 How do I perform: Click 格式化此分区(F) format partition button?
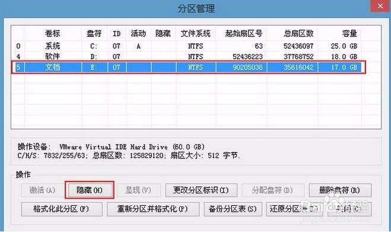62,209
